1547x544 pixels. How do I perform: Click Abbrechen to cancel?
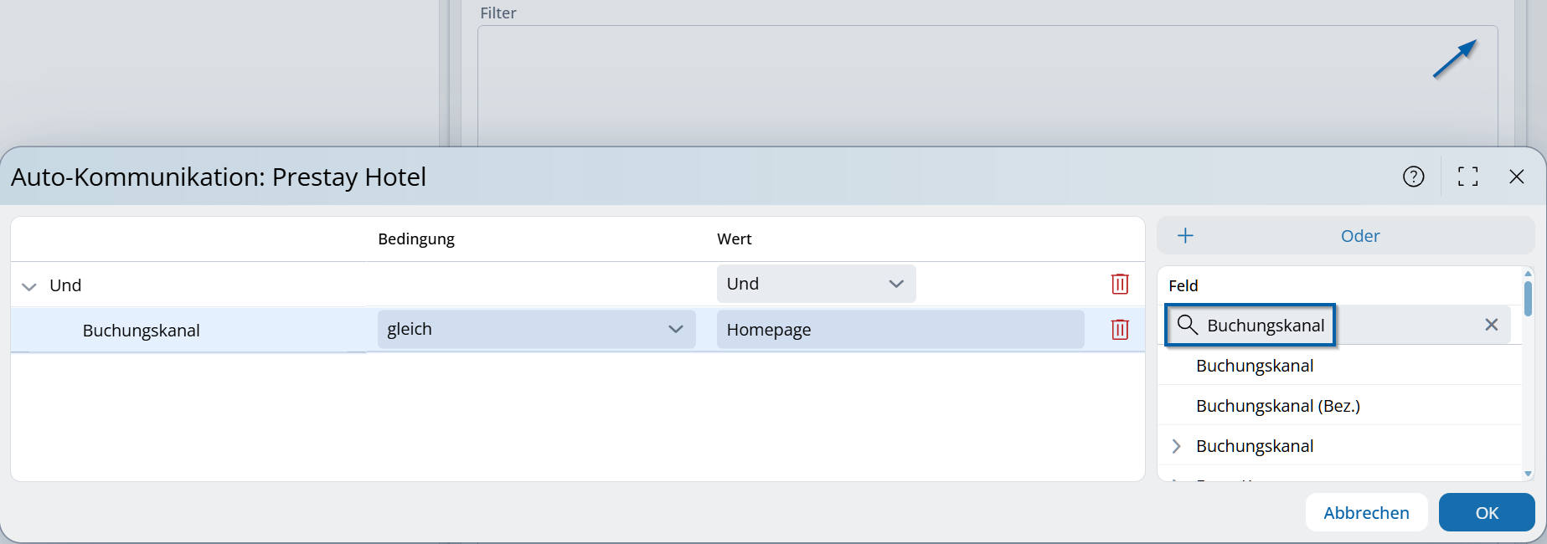pyautogui.click(x=1365, y=512)
